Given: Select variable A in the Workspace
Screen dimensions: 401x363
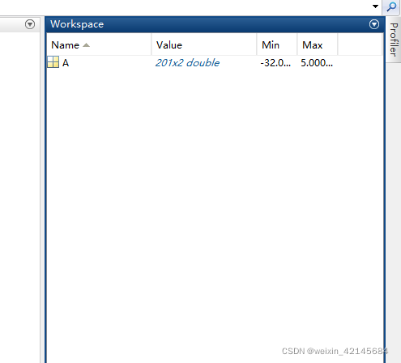Looking at the screenshot, I should 66,63.
